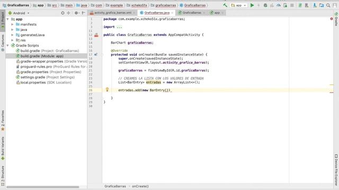Viewport: 339px width, 190px height.
Task: Open the Device File Explorer side tab
Action: point(336,170)
